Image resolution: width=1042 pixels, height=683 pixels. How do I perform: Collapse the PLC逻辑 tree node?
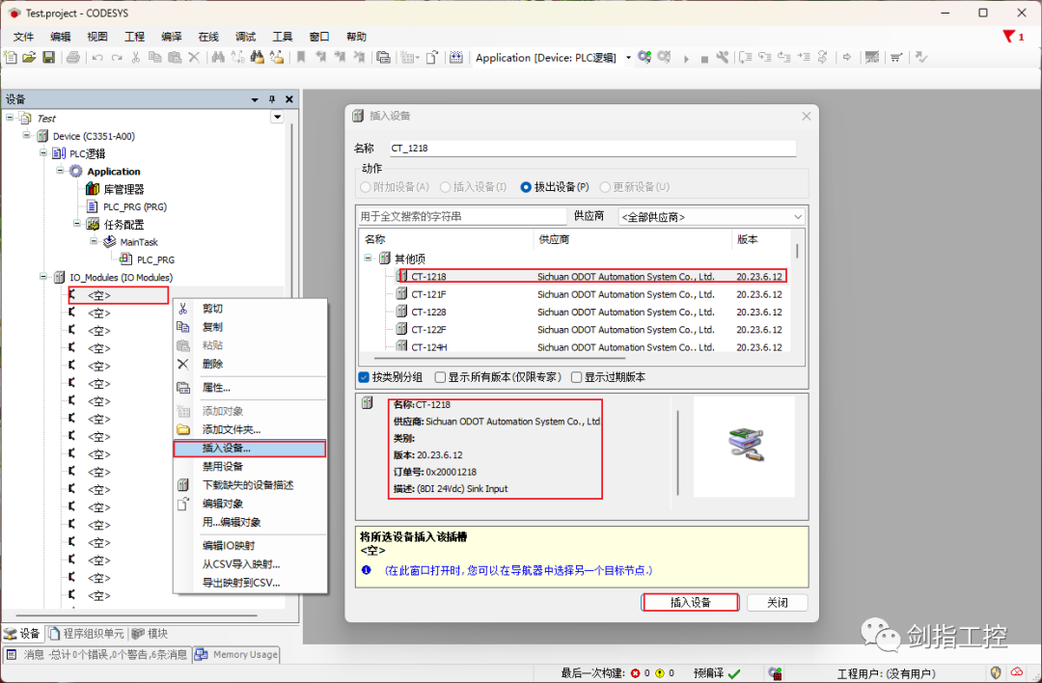pos(43,152)
